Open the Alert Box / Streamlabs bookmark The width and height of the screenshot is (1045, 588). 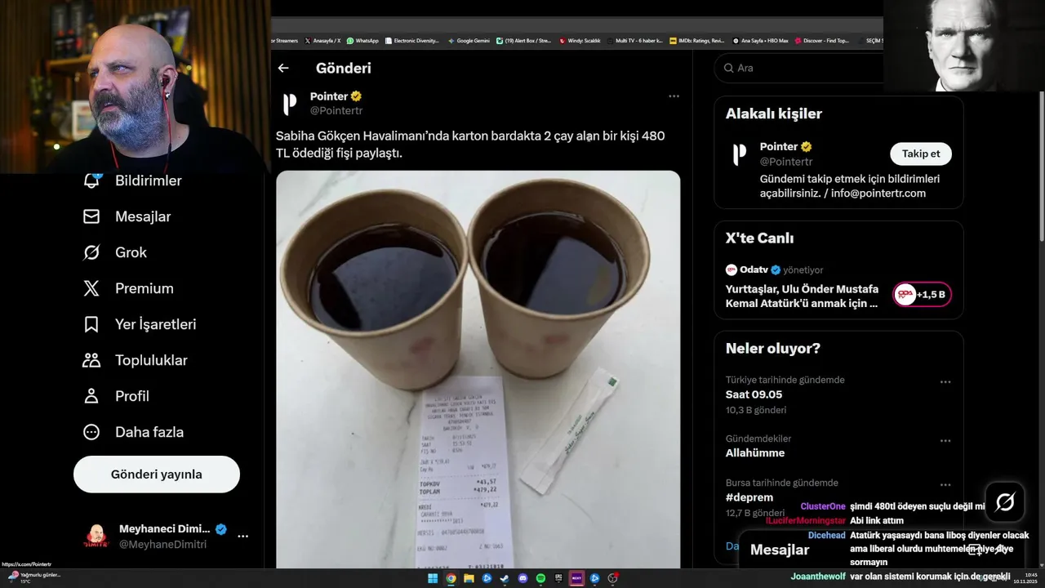click(524, 41)
